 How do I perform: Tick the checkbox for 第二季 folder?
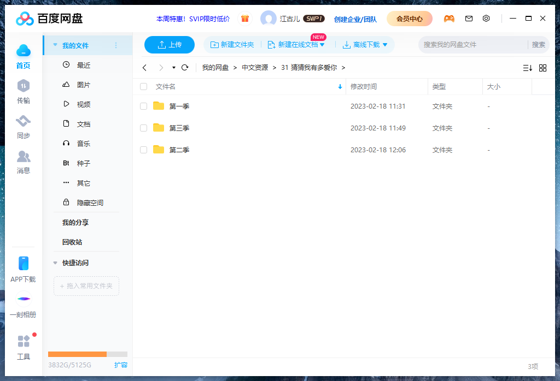(x=143, y=150)
